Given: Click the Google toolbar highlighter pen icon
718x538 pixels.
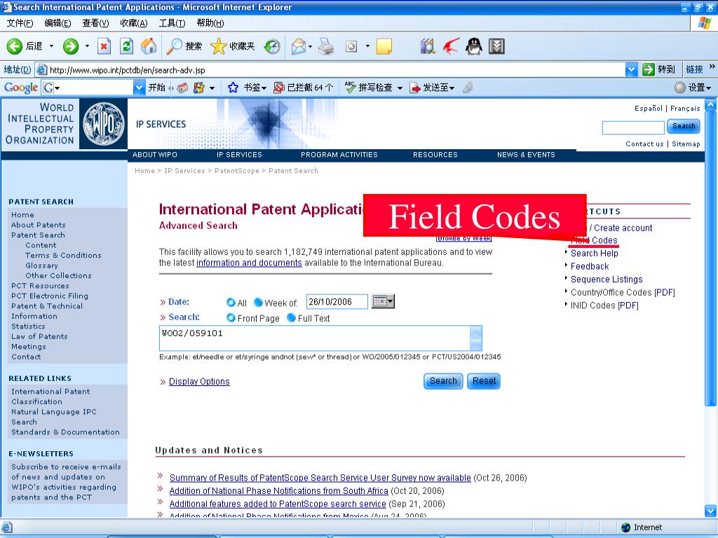Looking at the screenshot, I should tap(468, 88).
